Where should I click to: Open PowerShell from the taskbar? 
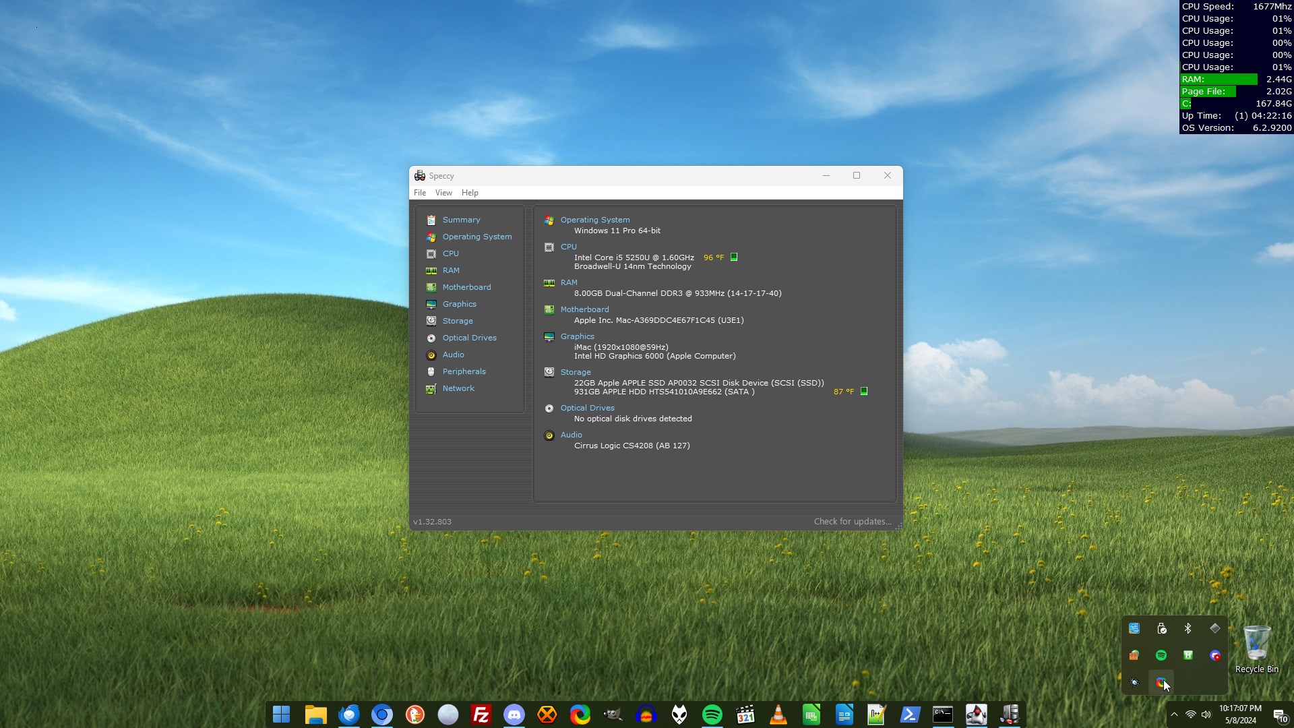pos(910,715)
